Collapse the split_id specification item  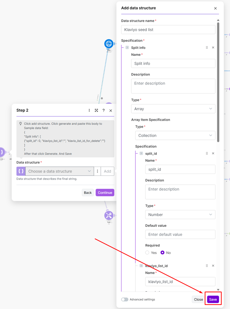[141, 153]
